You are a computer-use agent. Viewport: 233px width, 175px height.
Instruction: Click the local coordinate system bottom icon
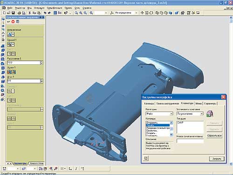[70, 168]
